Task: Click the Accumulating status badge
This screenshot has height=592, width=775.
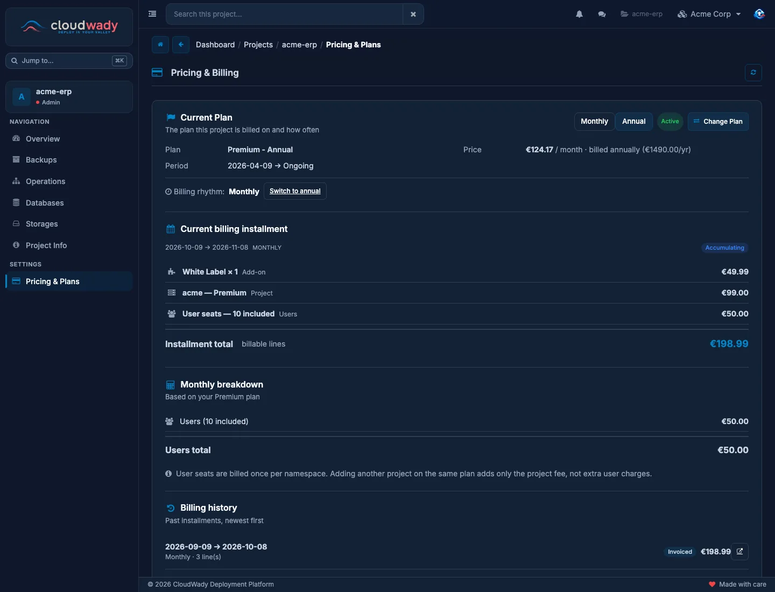Action: pyautogui.click(x=724, y=248)
